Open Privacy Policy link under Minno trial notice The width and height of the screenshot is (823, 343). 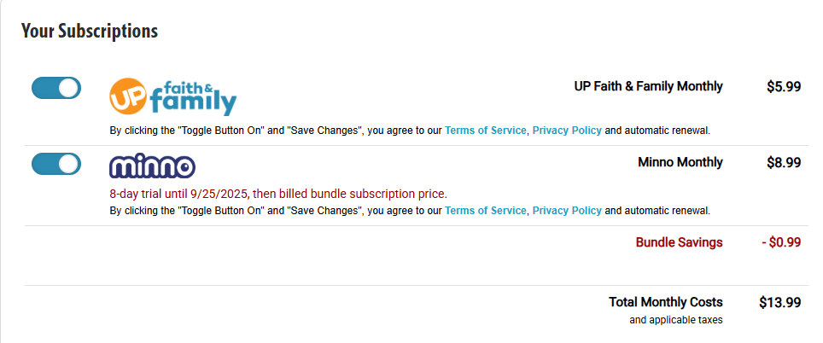567,210
